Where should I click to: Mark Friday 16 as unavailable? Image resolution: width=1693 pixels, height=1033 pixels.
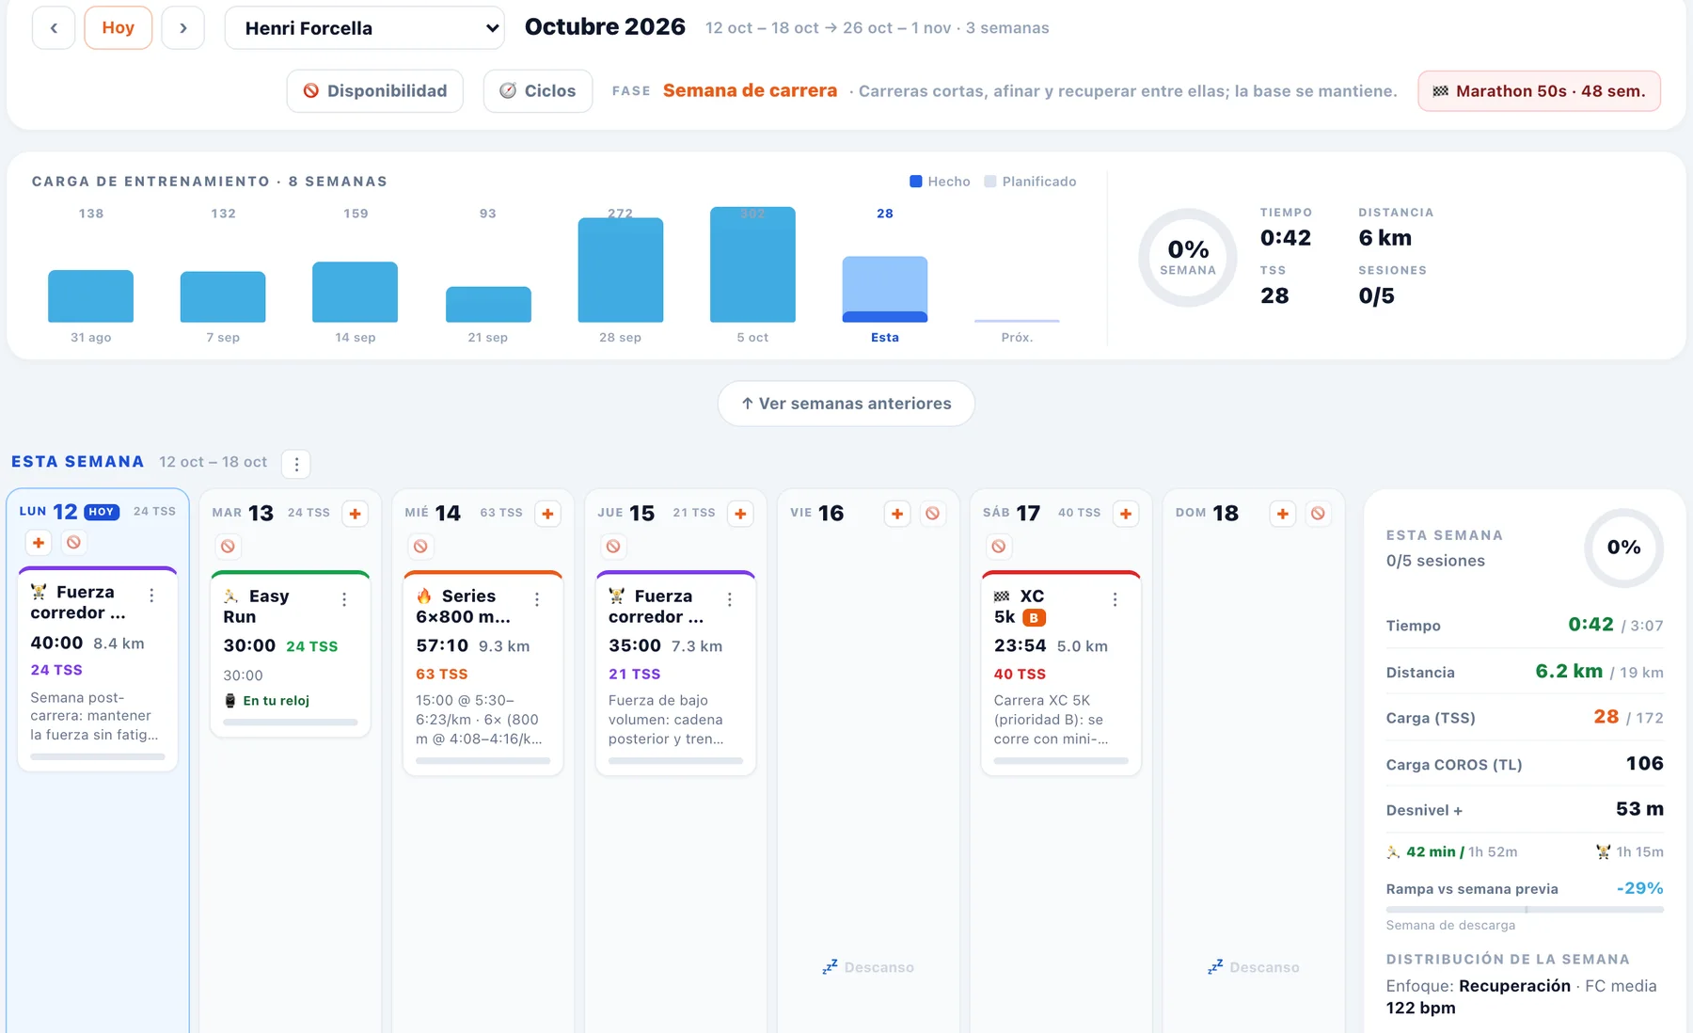pos(932,514)
